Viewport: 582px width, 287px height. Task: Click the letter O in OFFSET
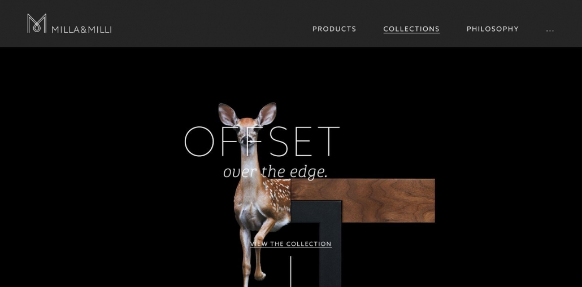199,142
